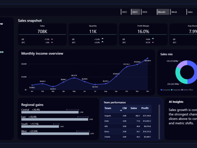This screenshot has height=148, width=197.
Task: Click Organic's profit value $73,194.0
Action: [x=147, y=116]
